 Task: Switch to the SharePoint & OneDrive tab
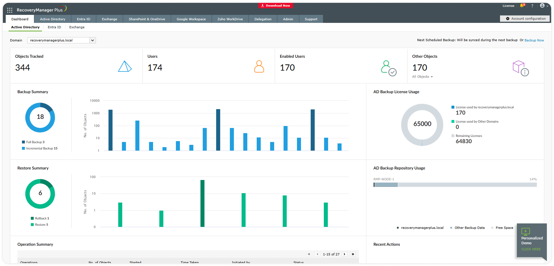(147, 19)
